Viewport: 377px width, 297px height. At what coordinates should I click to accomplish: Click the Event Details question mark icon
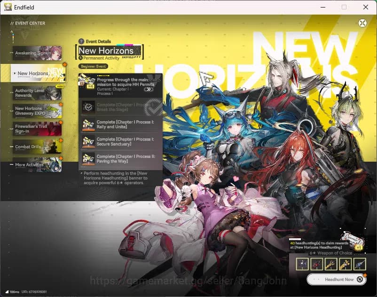[82, 41]
